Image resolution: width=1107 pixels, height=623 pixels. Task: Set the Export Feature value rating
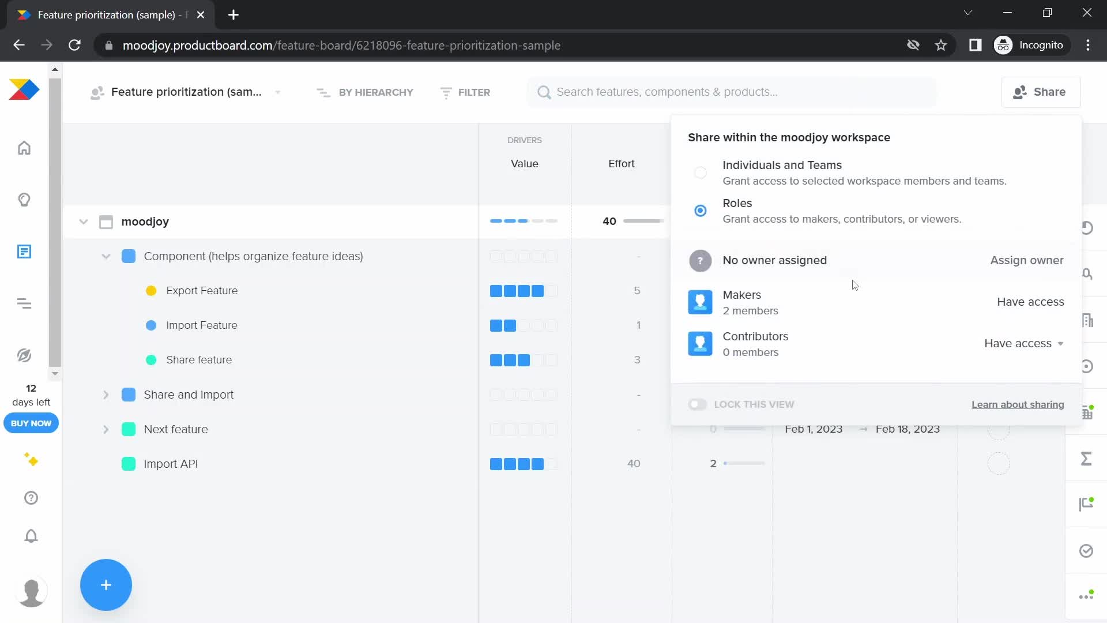(x=524, y=291)
